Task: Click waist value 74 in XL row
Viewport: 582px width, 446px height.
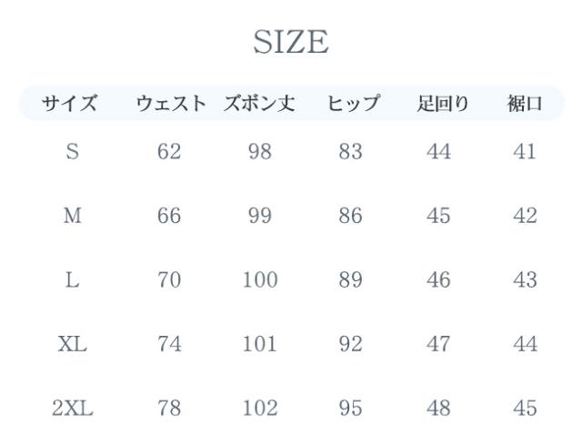Action: 169,344
